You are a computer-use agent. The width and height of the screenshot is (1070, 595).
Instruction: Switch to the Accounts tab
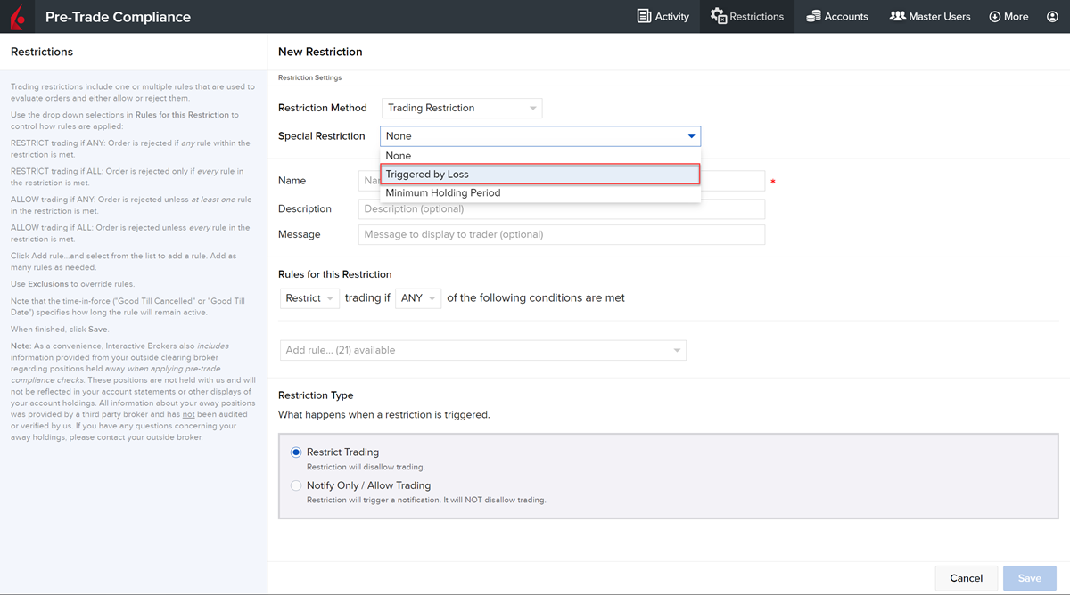pos(837,16)
